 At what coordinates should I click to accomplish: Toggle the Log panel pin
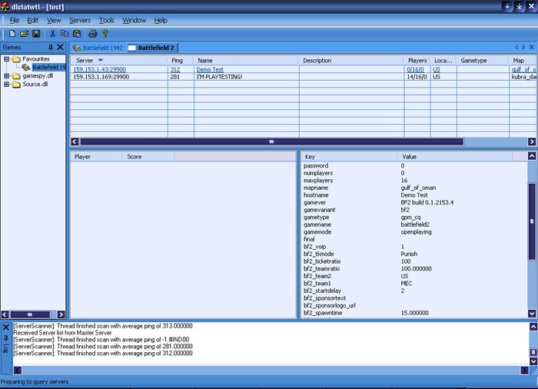[6, 337]
